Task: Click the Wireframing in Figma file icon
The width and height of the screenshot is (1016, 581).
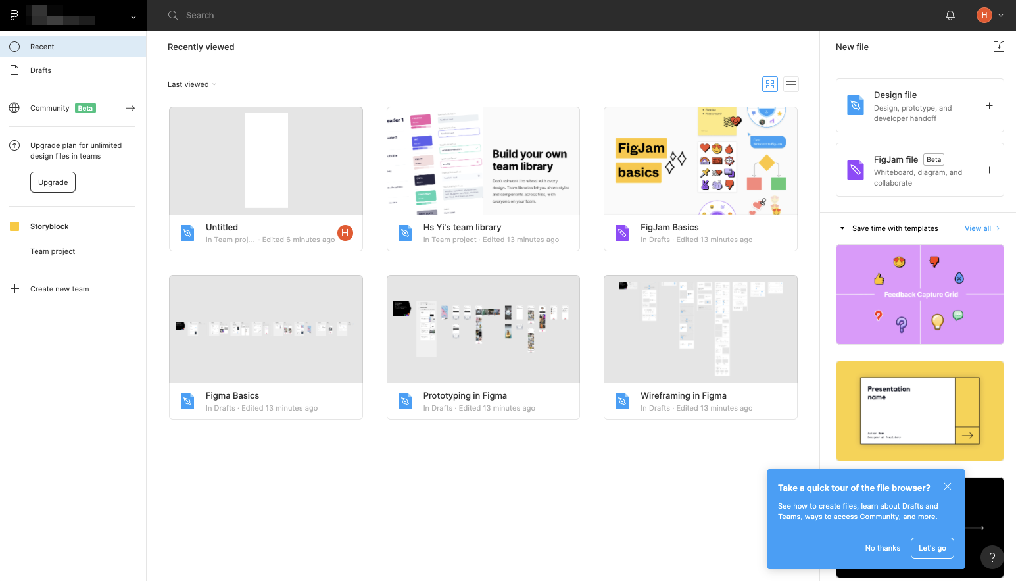Action: (x=622, y=401)
